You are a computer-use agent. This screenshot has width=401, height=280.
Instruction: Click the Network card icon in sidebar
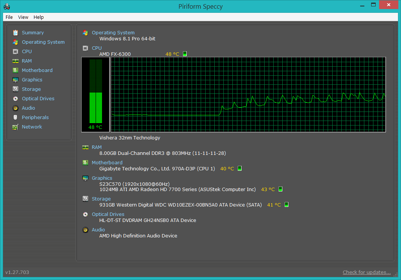[15, 127]
